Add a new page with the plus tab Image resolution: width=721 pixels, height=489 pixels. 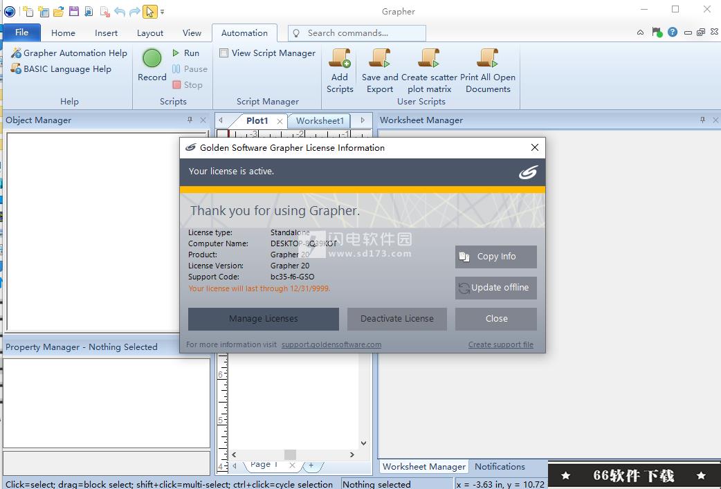tap(311, 465)
